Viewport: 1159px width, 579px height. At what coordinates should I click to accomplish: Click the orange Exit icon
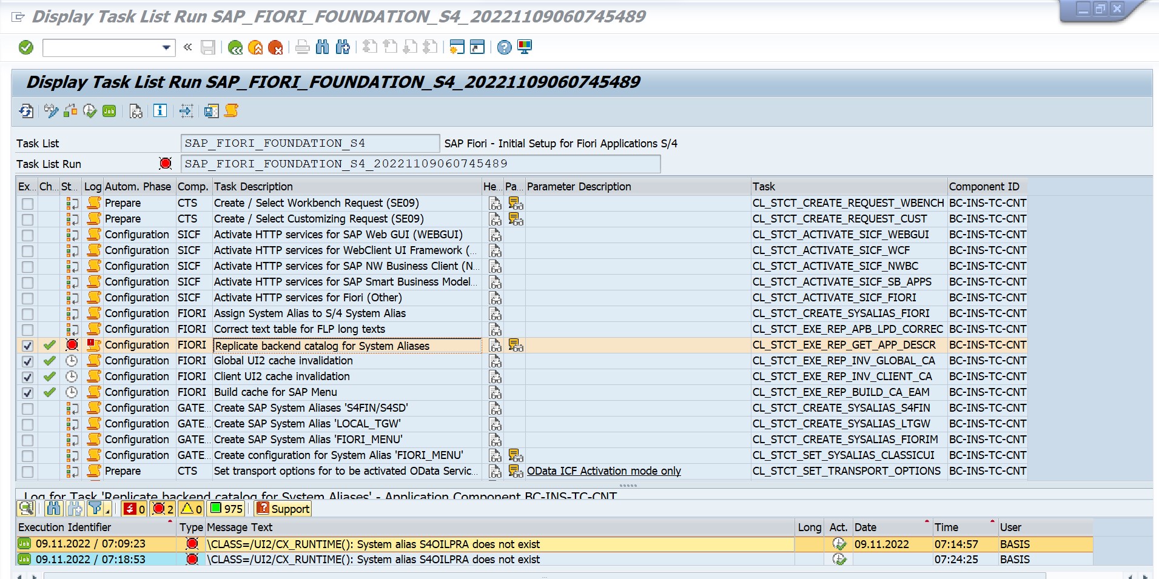point(255,47)
